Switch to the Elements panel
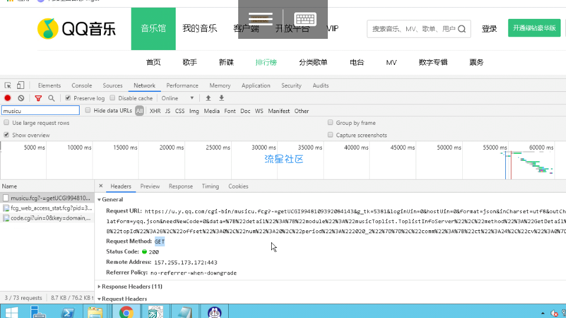The image size is (566, 318). [x=50, y=85]
